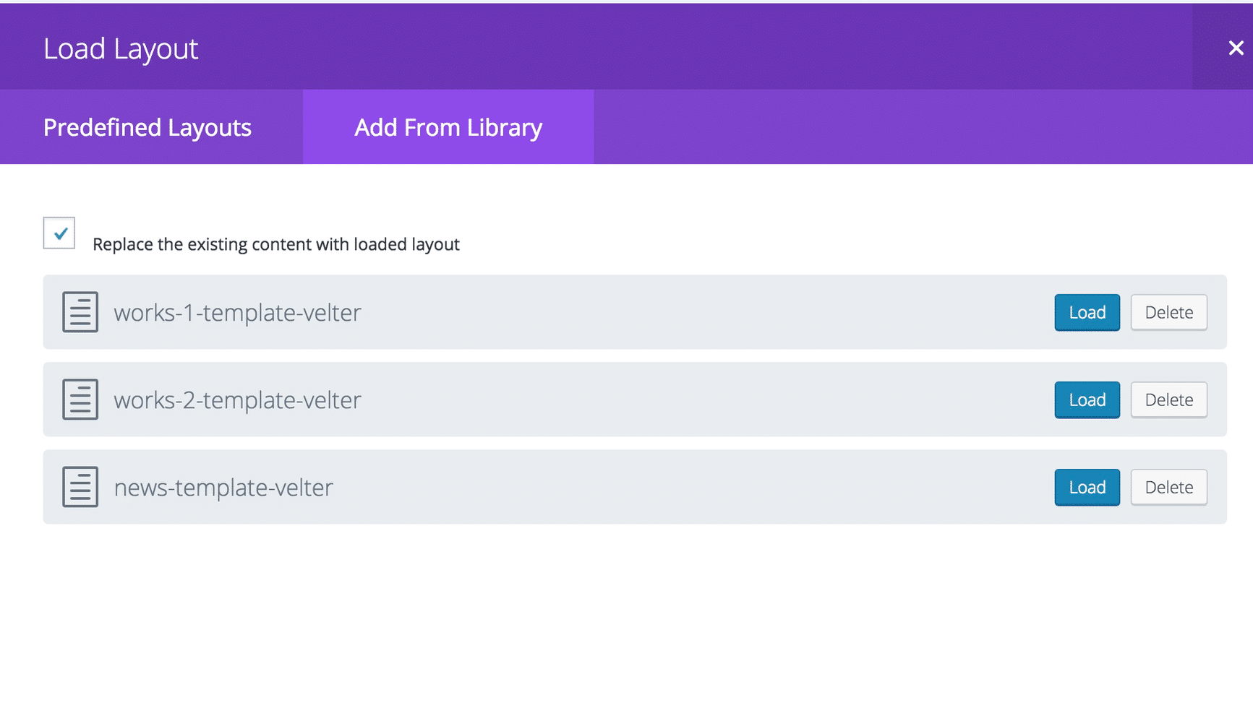
Task: Load the works-1-template-velter layout
Action: coord(1087,312)
